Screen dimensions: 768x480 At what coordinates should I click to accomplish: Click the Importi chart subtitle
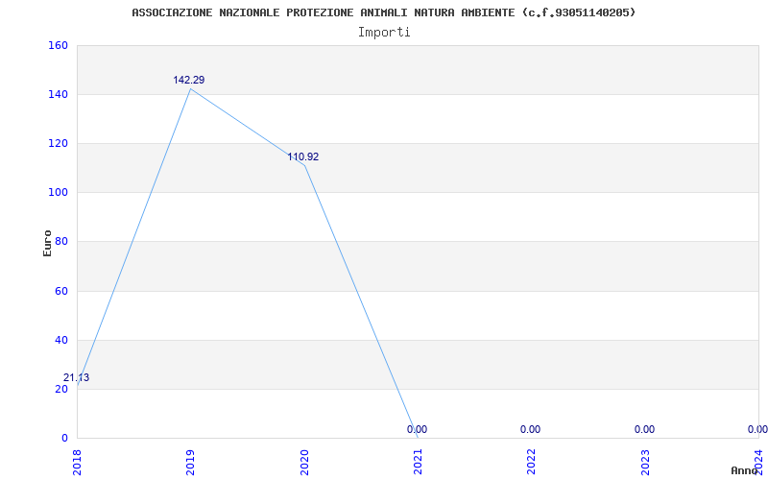coord(384,33)
